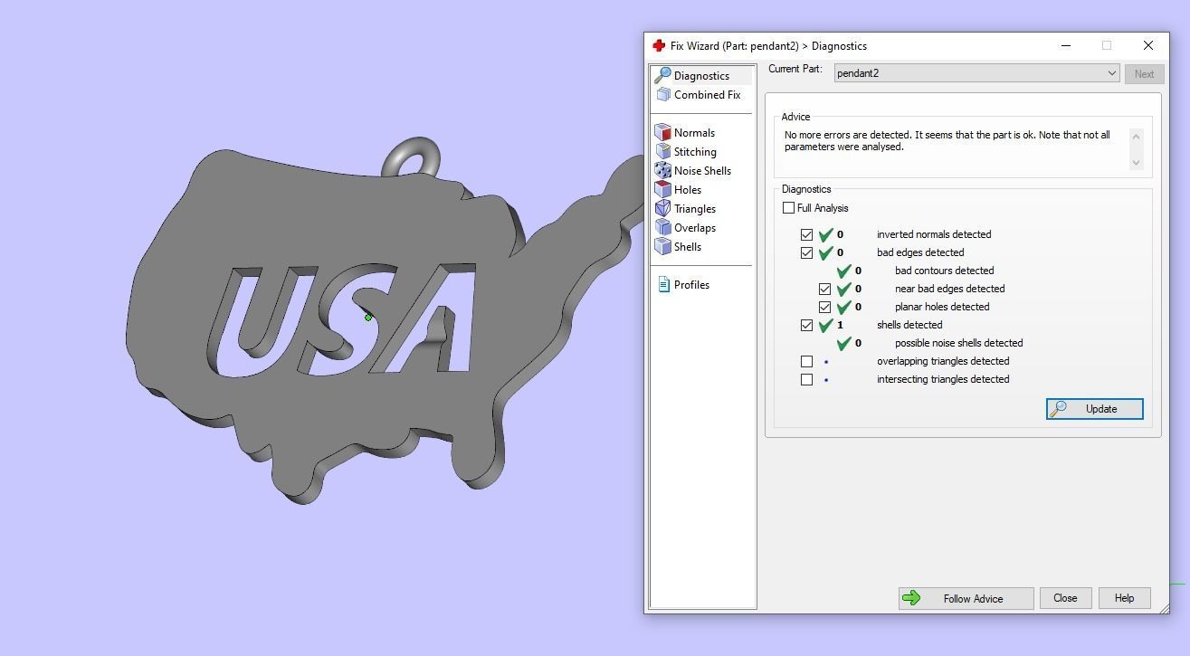Enable intersecting triangles detected checkbox
1190x656 pixels.
point(806,379)
